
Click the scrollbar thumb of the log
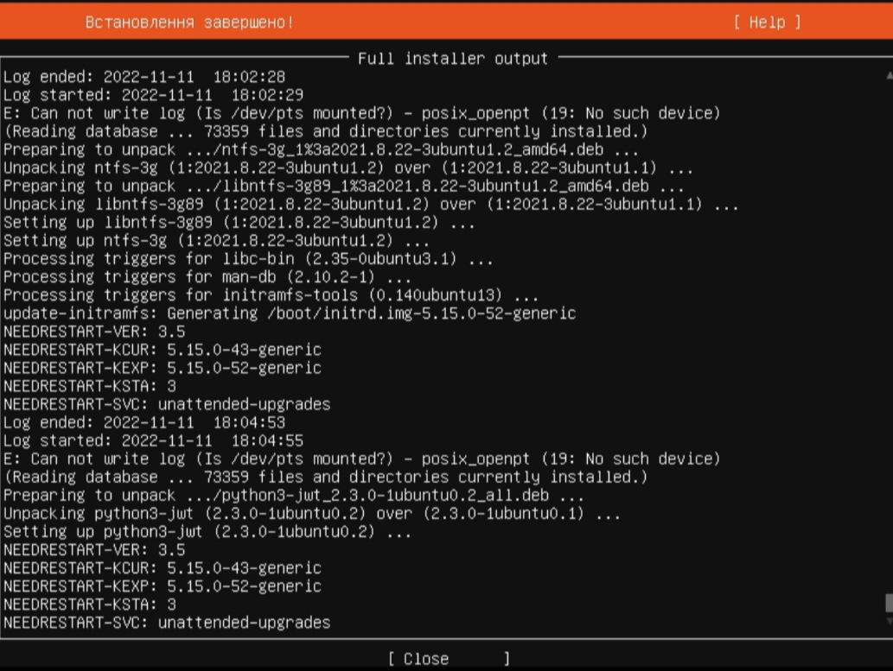889,603
